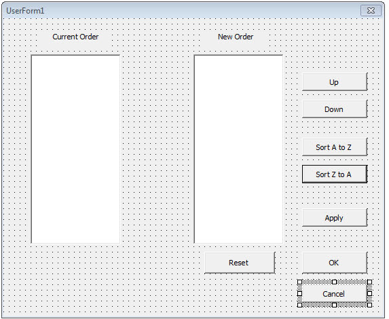Screen dimensions: 389x319
Task: Click the Sort A to Z button
Action: point(335,147)
